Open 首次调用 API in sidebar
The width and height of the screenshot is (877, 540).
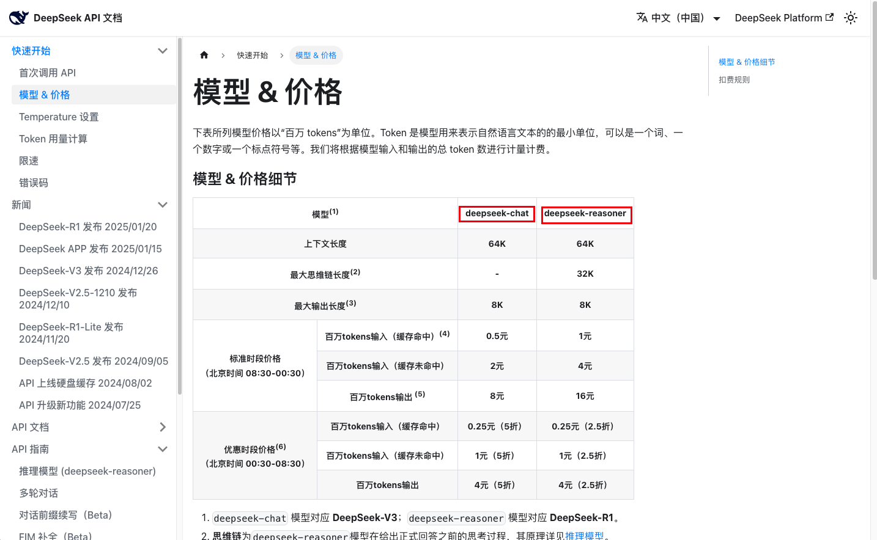point(48,73)
